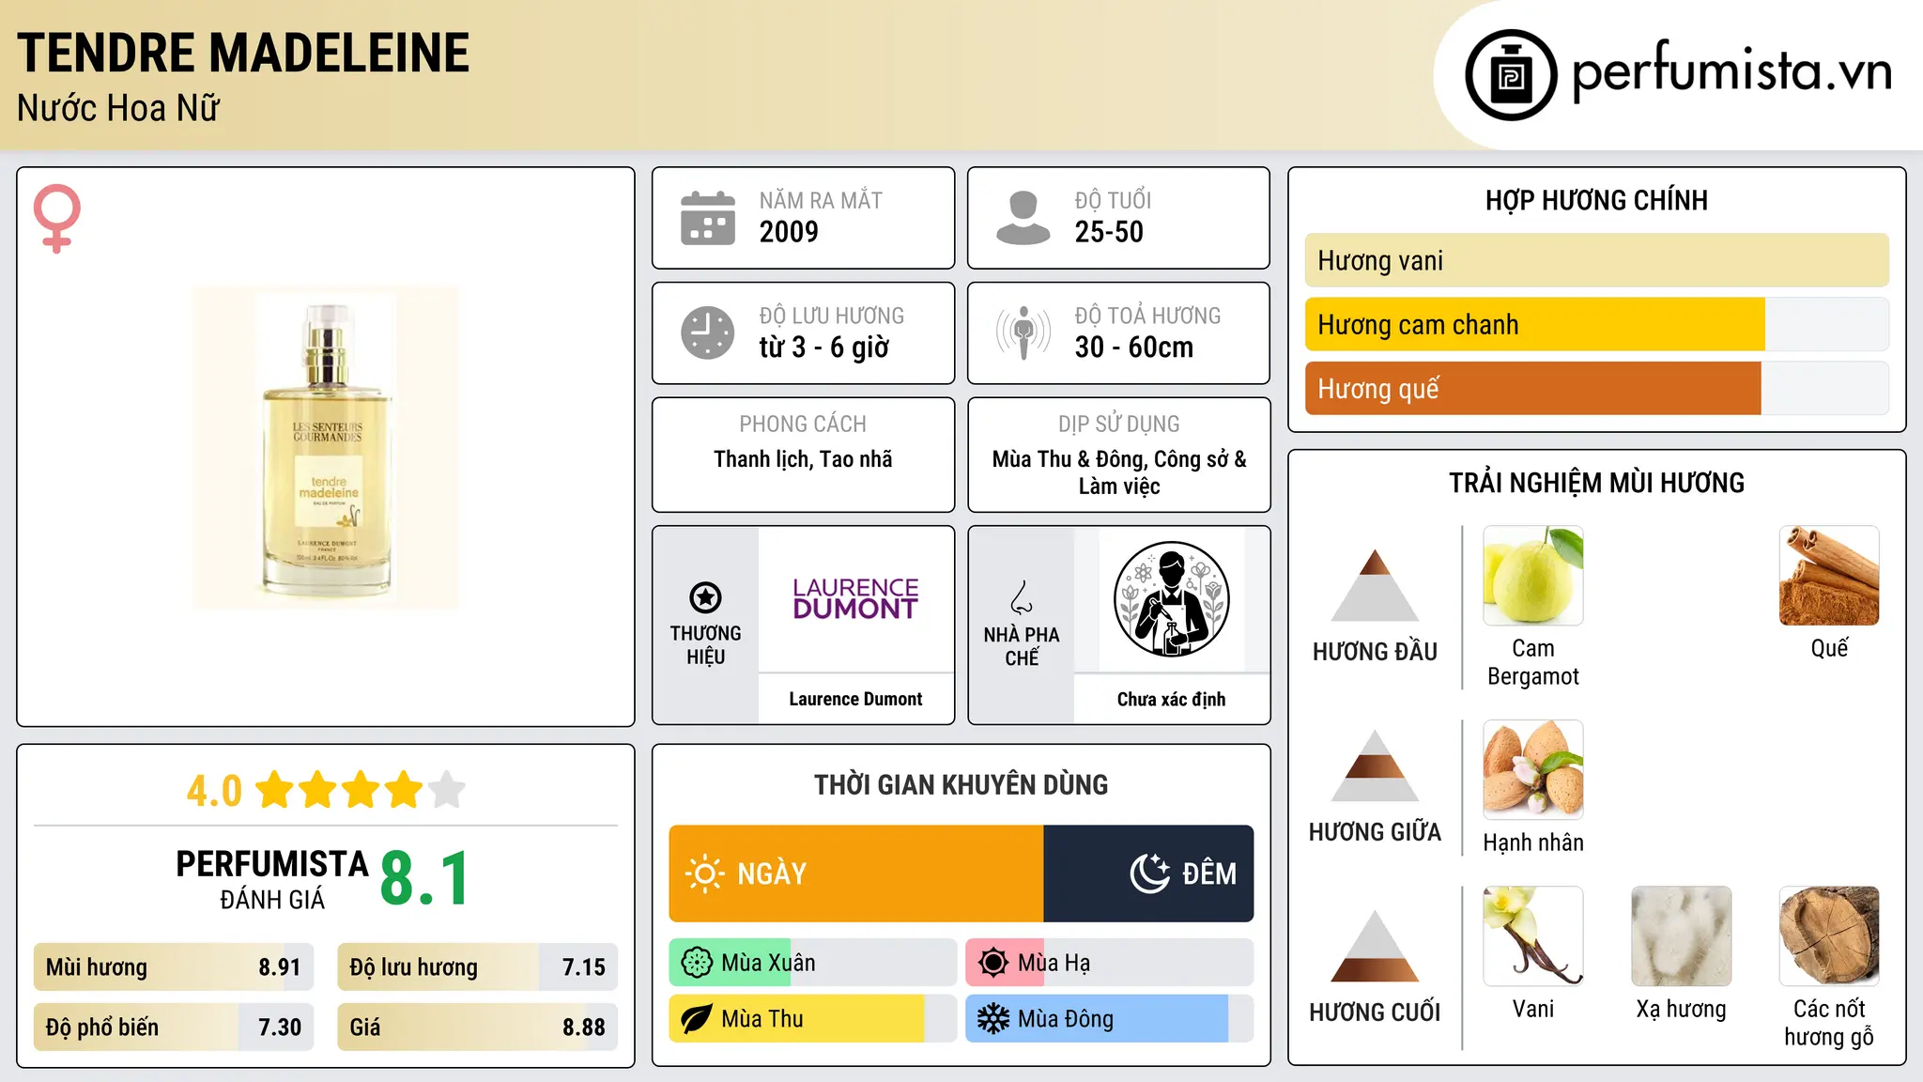Click the Laurence Dumont brand logo
1923x1082 pixels.
855,598
